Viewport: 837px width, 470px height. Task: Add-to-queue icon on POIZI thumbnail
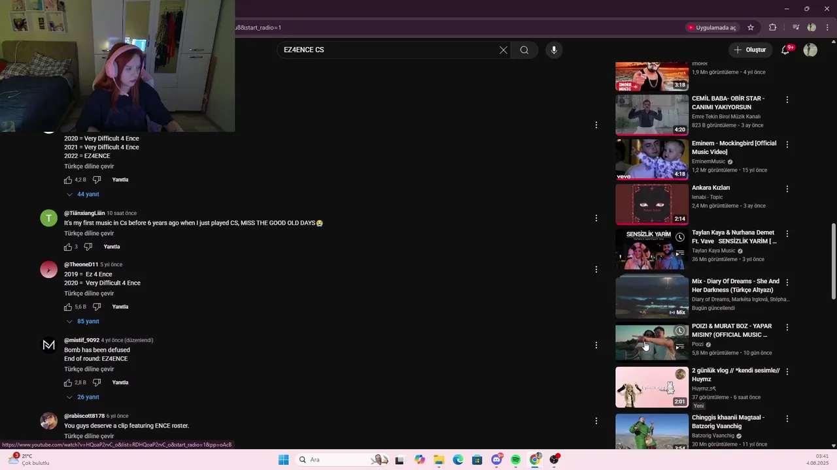point(680,347)
